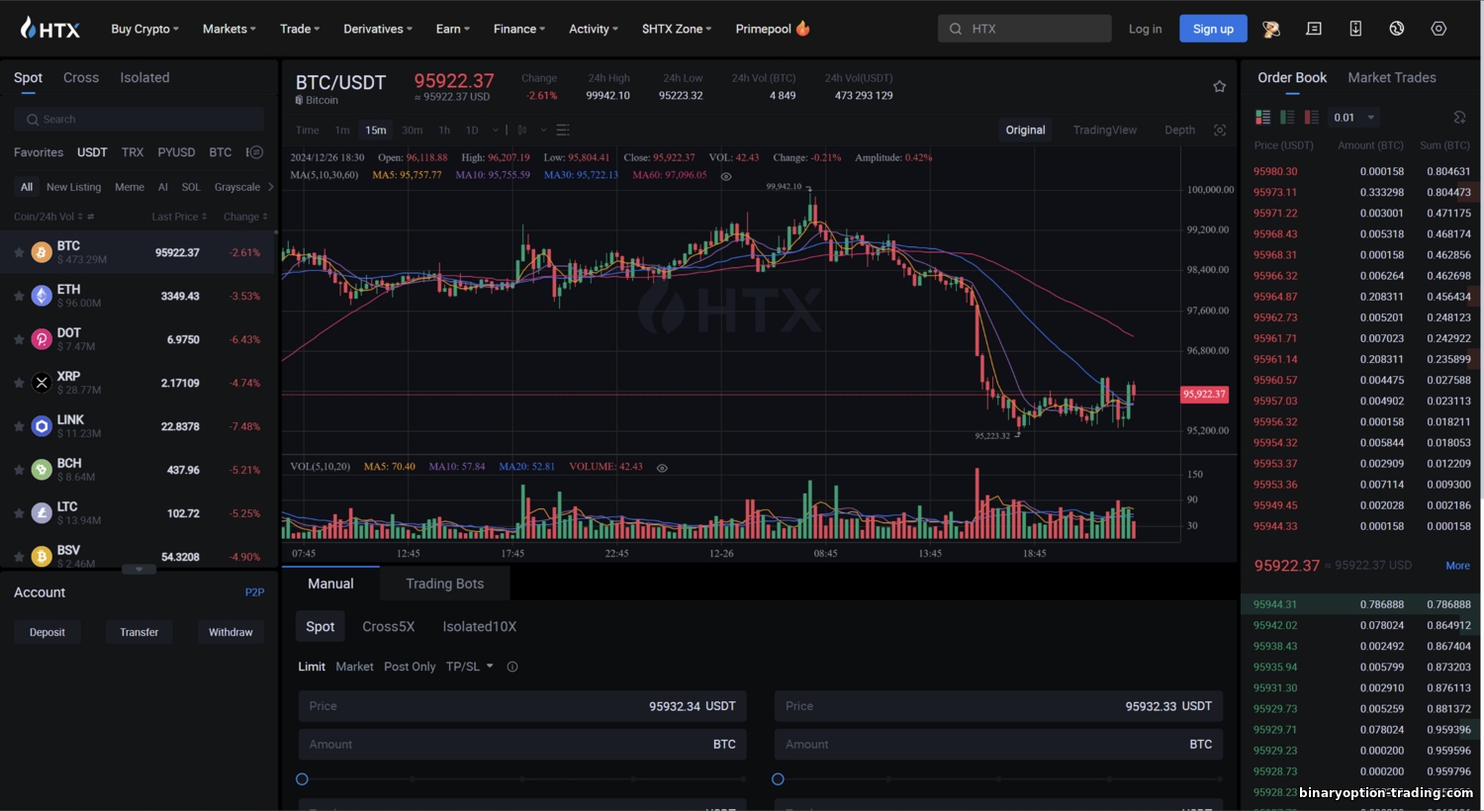Click the BCH coin icon in market list
The width and height of the screenshot is (1484, 811).
[x=42, y=470]
